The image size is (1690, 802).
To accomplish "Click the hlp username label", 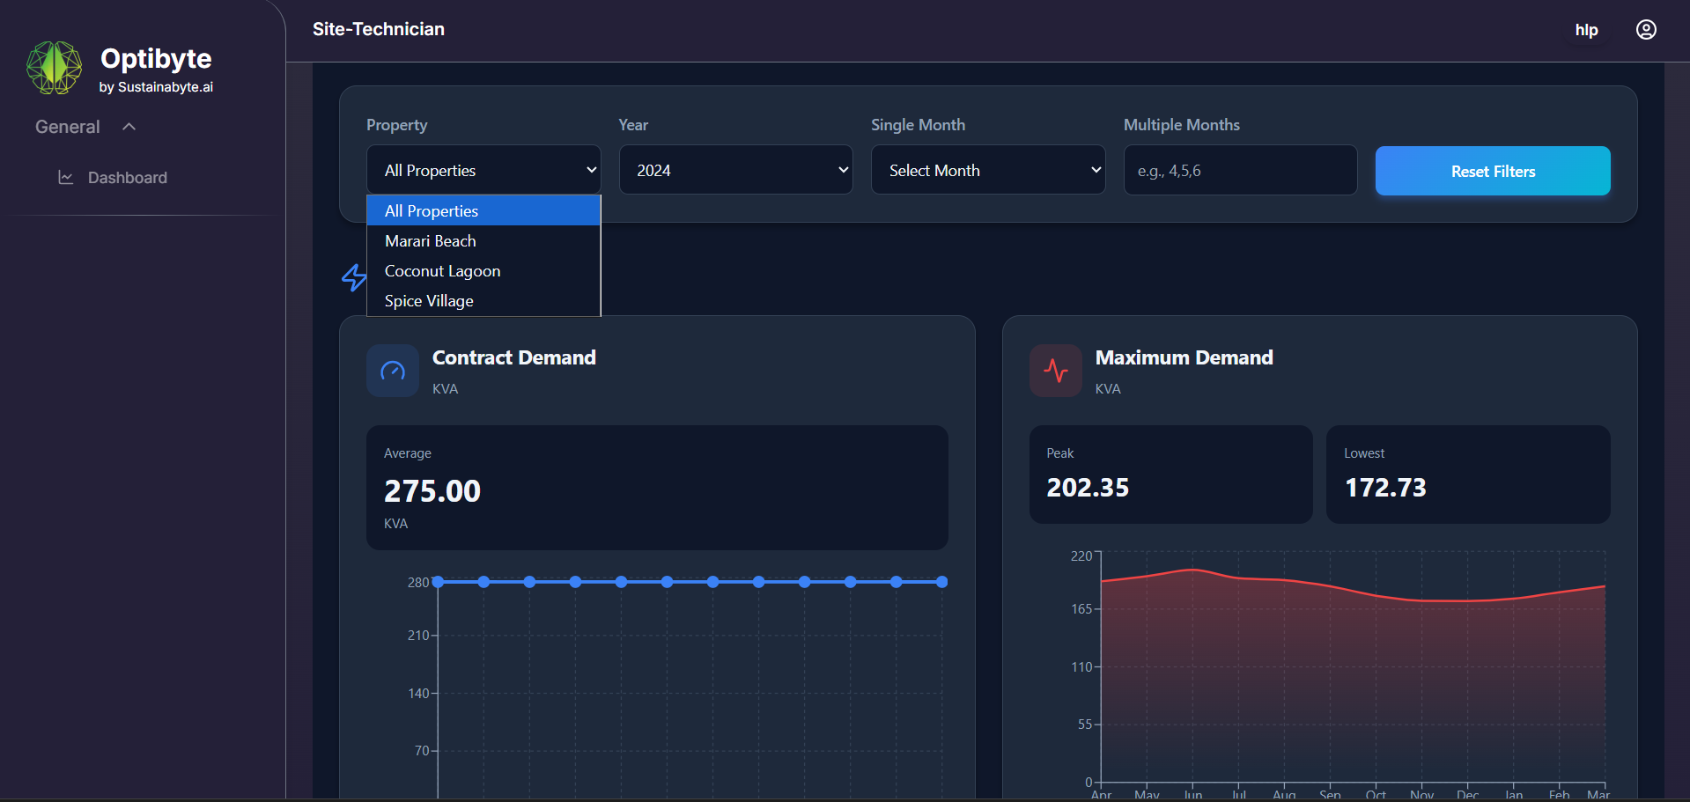I will pos(1586,30).
